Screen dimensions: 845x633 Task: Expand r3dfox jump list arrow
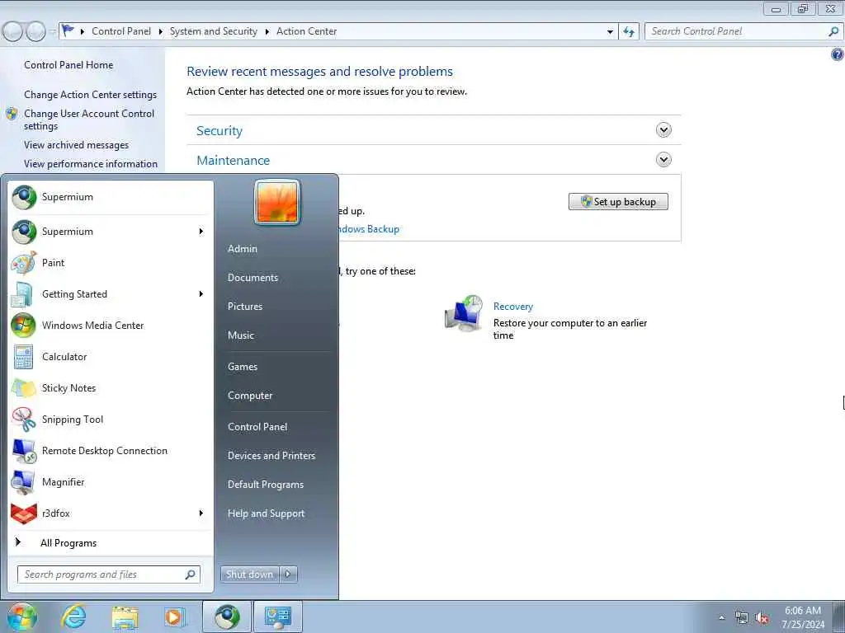point(201,513)
